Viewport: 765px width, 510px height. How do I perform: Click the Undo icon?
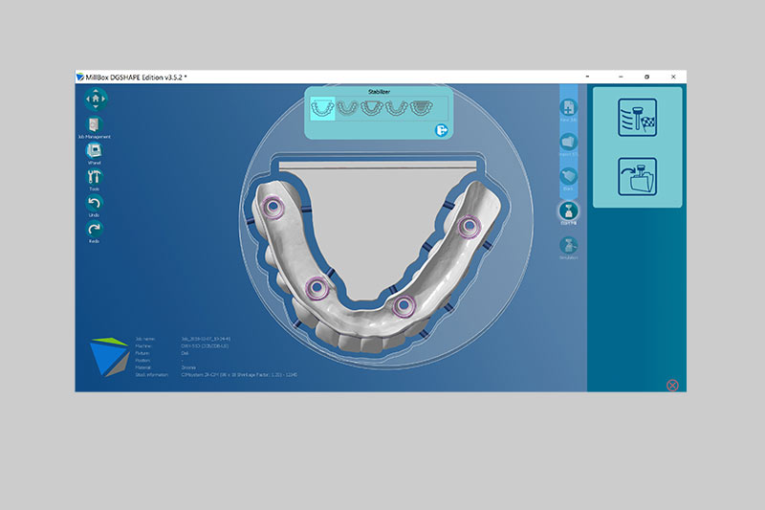coord(94,203)
